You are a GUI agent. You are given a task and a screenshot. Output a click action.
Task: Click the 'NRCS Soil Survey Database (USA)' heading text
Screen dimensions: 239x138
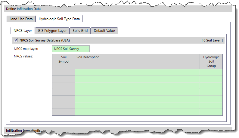[45, 40]
